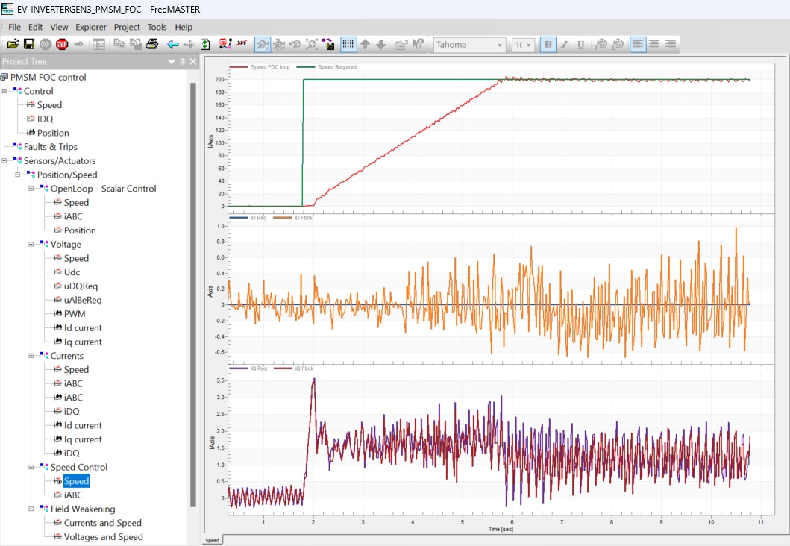Click the Print icon in the toolbar
Image resolution: width=790 pixels, height=546 pixels.
(x=152, y=45)
